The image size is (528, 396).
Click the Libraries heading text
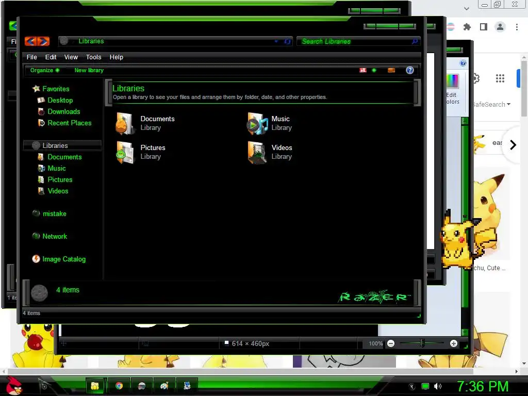point(128,88)
